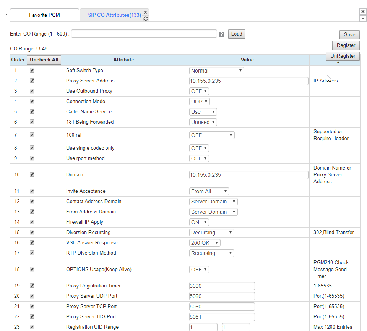
Task: Select the SIP CO Attributes(133) tab
Action: (114, 15)
